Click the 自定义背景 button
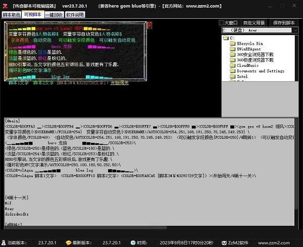Screen dimensions: 303x247 pyautogui.click(x=255, y=23)
